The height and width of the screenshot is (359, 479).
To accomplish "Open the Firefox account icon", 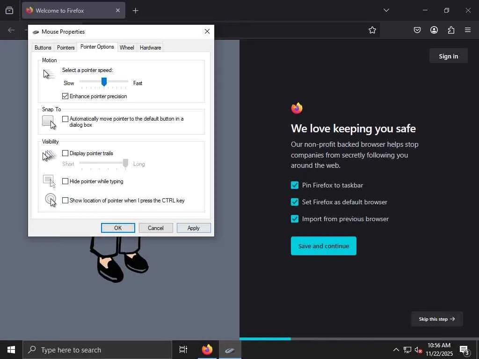I will coord(434,30).
